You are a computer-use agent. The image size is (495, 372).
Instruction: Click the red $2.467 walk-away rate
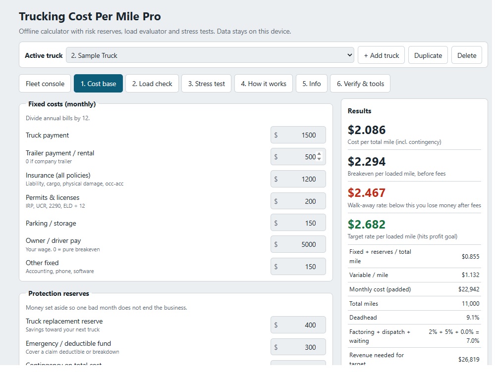pyautogui.click(x=367, y=192)
